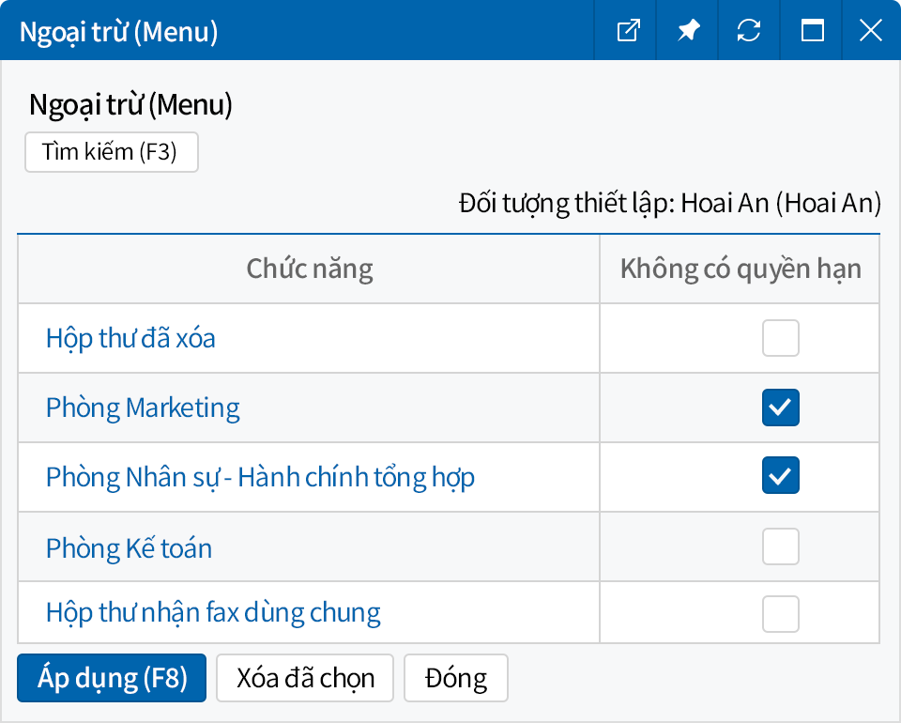Uncheck Phòng Marketing checkbox
The image size is (901, 723).
(780, 408)
